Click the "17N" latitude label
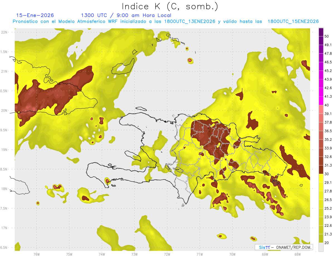The height and width of the screenshot is (258, 334). point(4,228)
